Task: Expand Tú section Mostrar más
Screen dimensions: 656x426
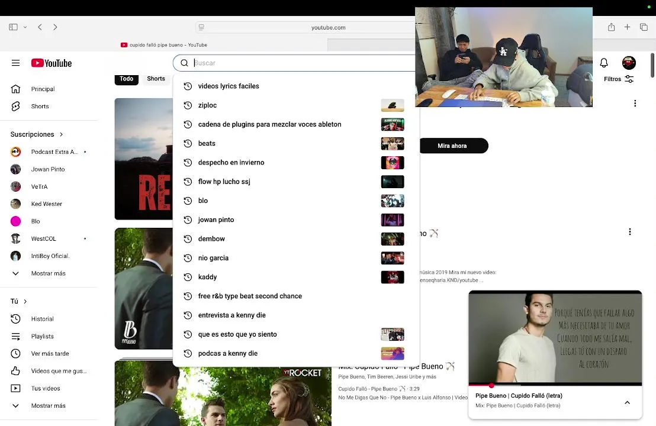Action: pos(49,405)
